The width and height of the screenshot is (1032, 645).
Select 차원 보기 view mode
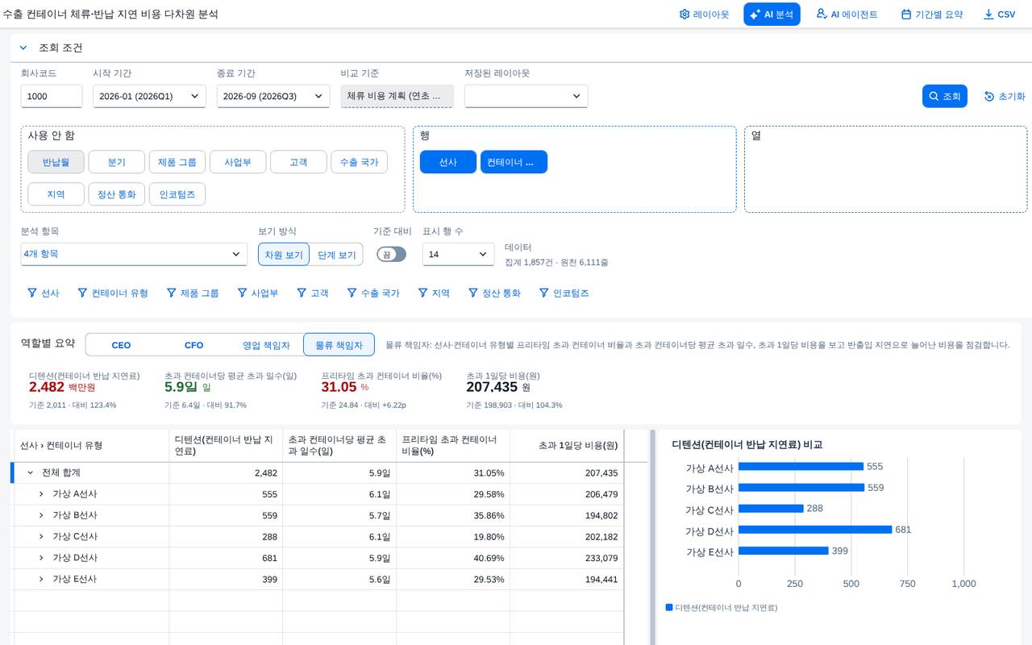[x=284, y=255]
